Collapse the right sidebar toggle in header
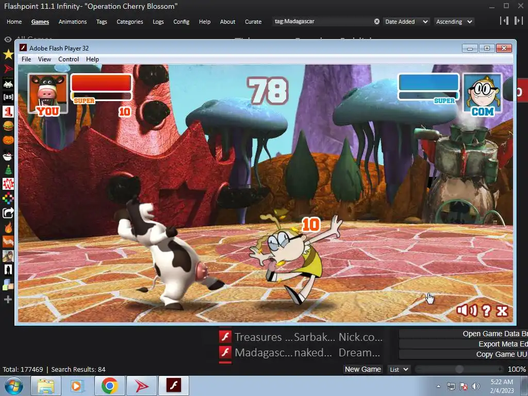The width and height of the screenshot is (528, 396). [519, 21]
